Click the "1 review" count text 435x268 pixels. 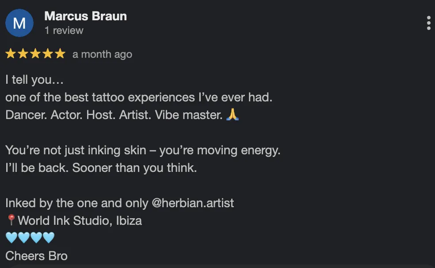[x=64, y=30]
